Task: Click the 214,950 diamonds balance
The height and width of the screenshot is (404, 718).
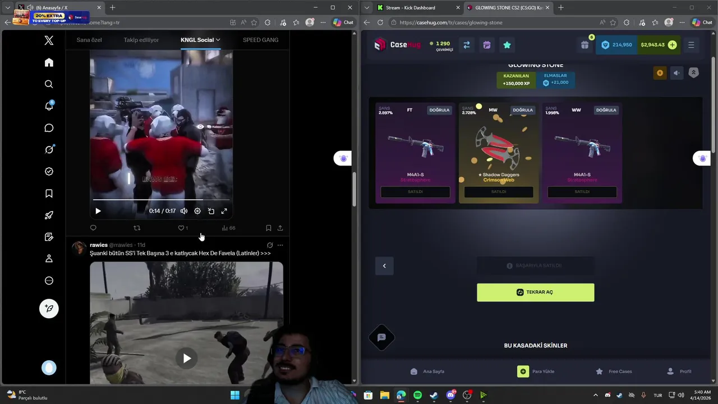Action: (616, 45)
